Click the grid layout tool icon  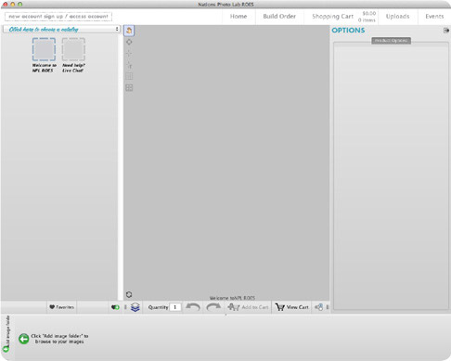[x=129, y=88]
